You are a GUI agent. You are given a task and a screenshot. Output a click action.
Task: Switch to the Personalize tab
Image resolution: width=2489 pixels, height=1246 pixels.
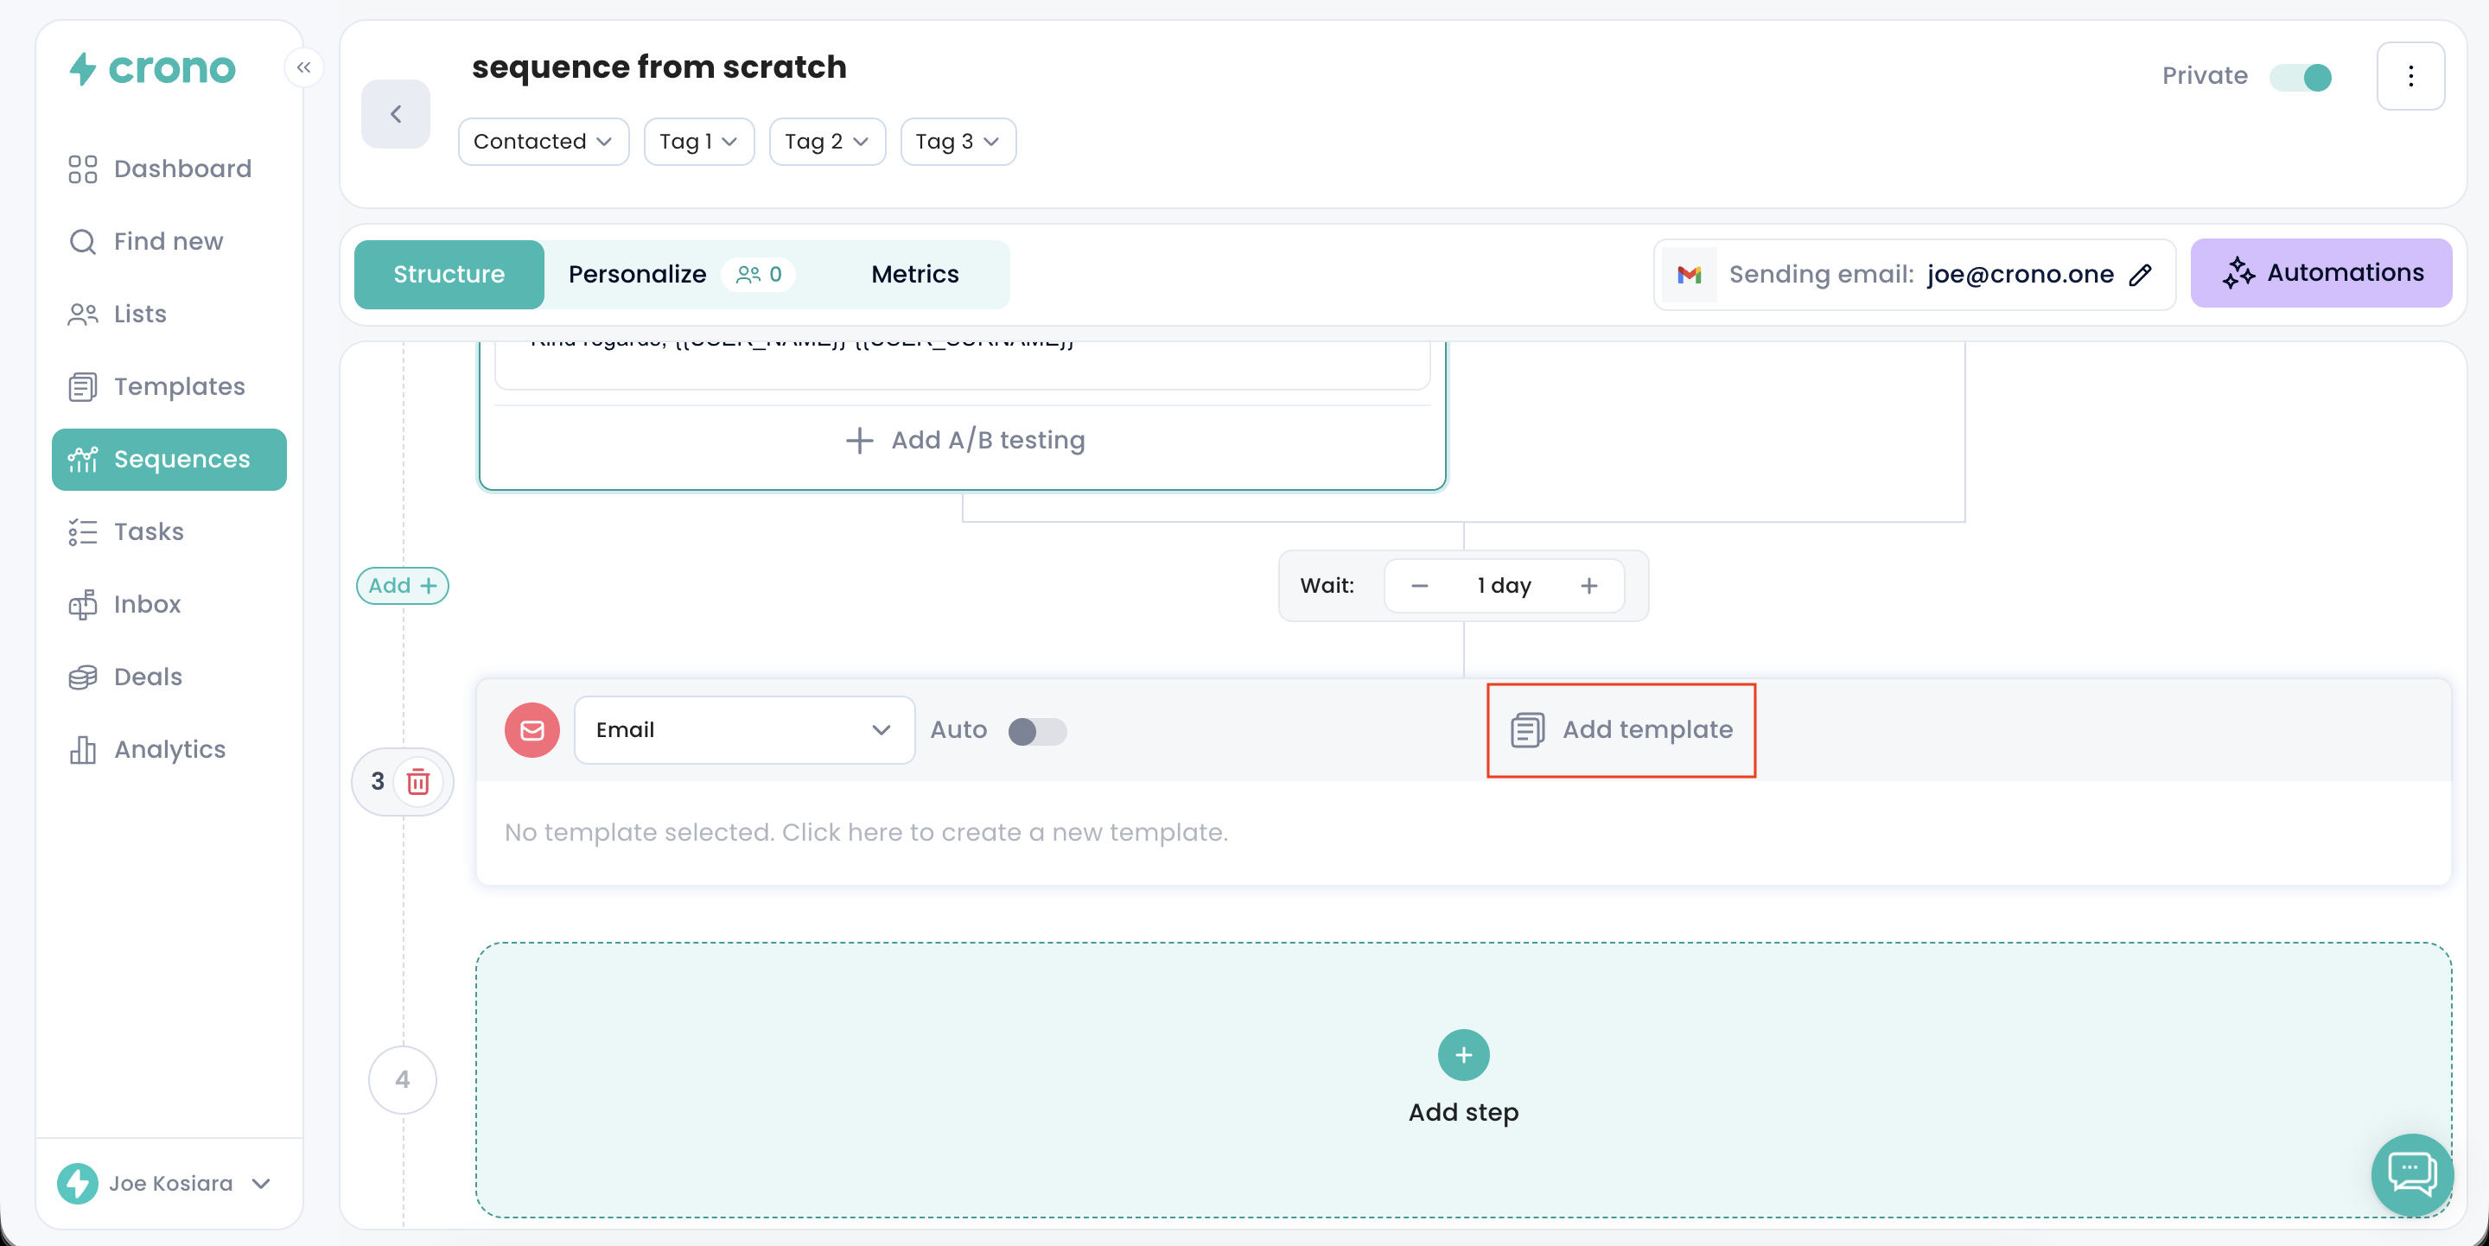637,274
